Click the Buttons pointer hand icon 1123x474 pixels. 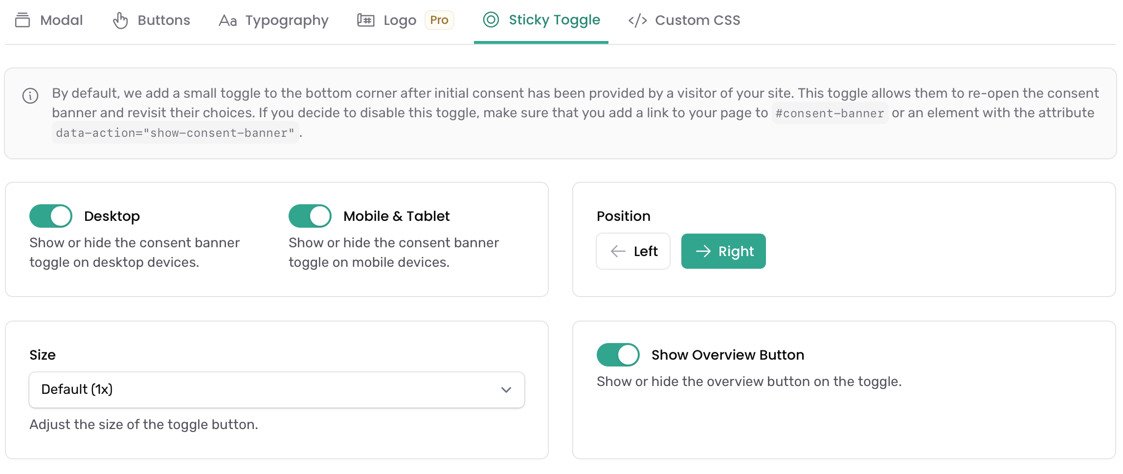coord(120,21)
